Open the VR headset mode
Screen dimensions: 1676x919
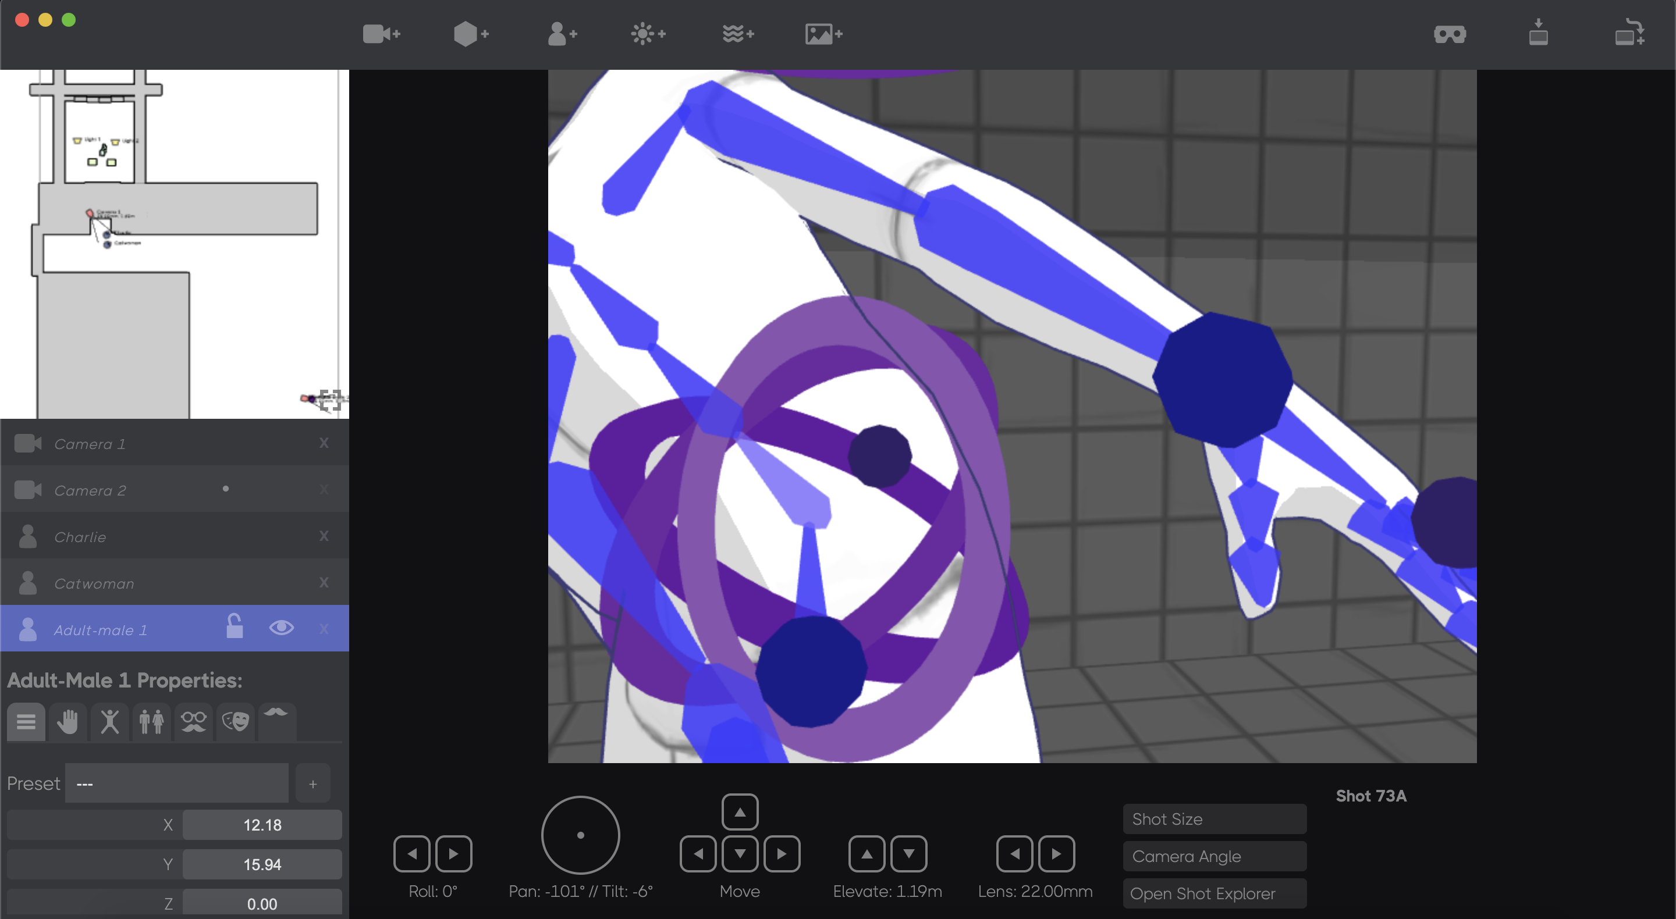point(1450,34)
